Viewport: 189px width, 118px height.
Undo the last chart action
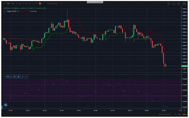pos(61,4)
